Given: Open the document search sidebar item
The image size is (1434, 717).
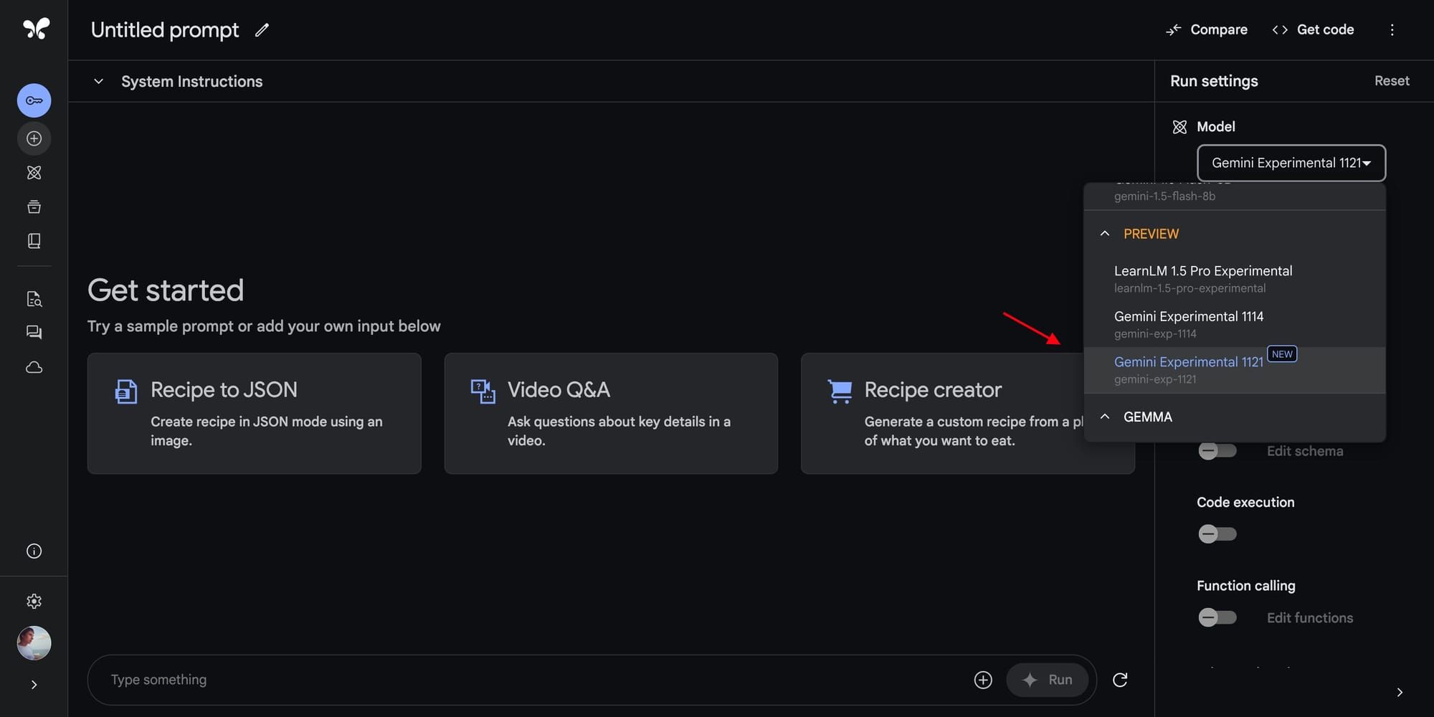Looking at the screenshot, I should 34,299.
